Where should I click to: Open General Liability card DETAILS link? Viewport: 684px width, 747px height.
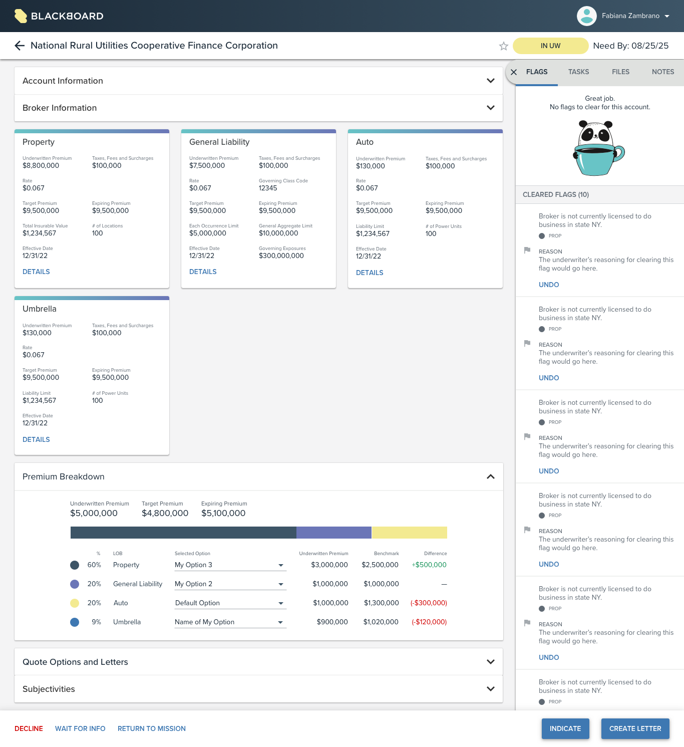click(x=203, y=272)
